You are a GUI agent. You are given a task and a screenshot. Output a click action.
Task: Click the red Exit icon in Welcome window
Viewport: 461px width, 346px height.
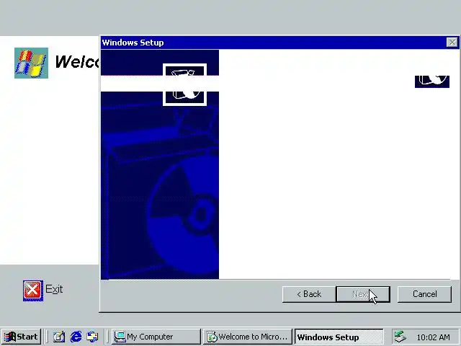(33, 290)
